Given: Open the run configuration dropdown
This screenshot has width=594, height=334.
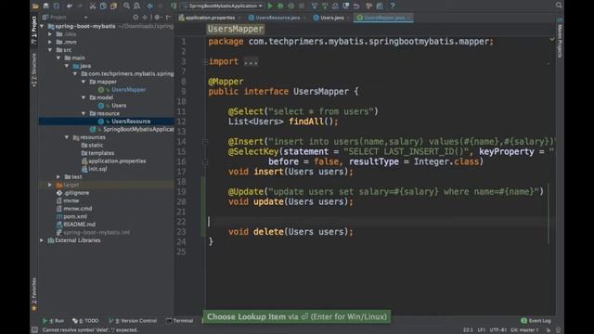Looking at the screenshot, I should click(223, 6).
